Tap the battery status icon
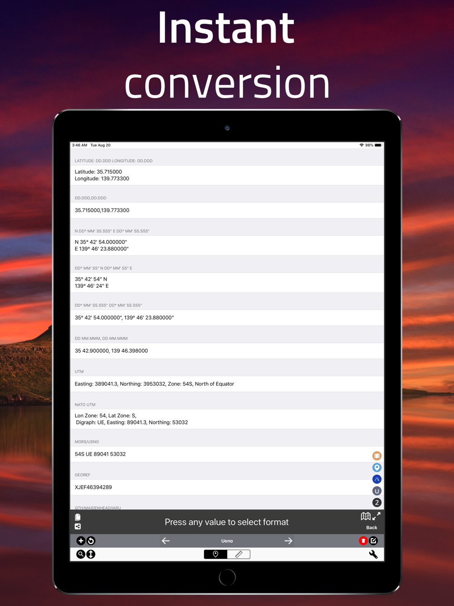 point(378,145)
